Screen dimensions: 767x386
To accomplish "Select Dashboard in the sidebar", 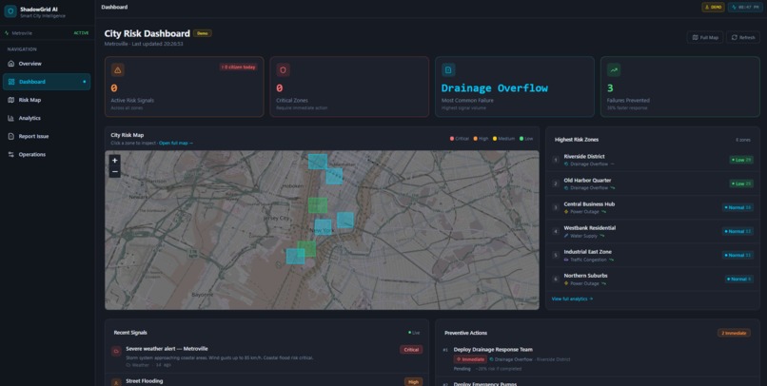I will pyautogui.click(x=47, y=82).
